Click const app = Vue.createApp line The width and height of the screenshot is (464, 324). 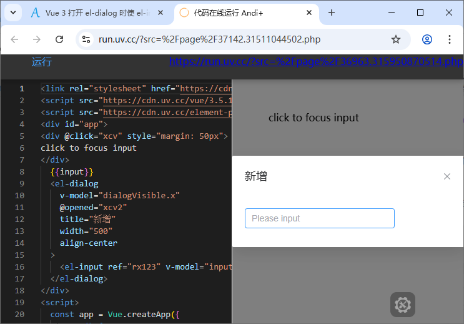pyautogui.click(x=115, y=314)
